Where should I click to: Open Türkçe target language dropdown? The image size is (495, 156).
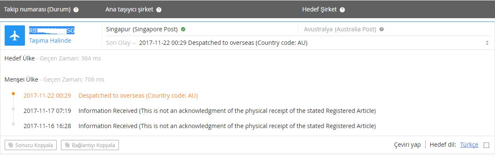[469, 145]
